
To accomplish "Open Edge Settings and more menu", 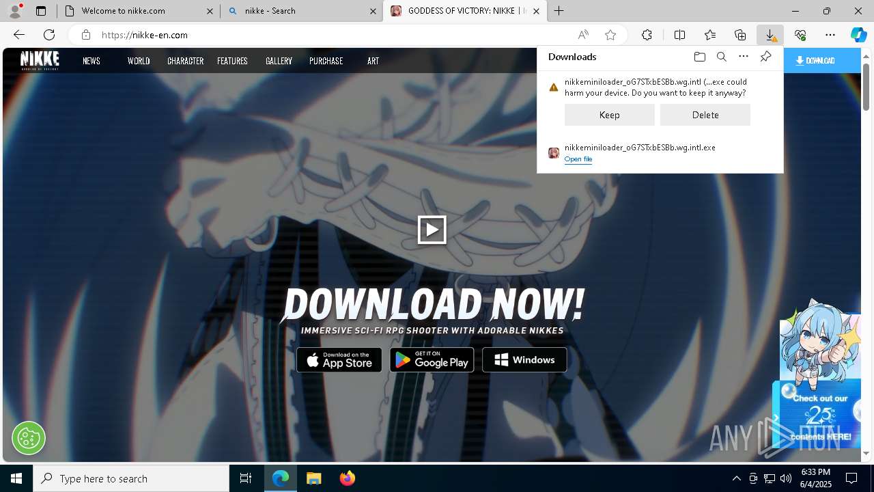I will (830, 35).
